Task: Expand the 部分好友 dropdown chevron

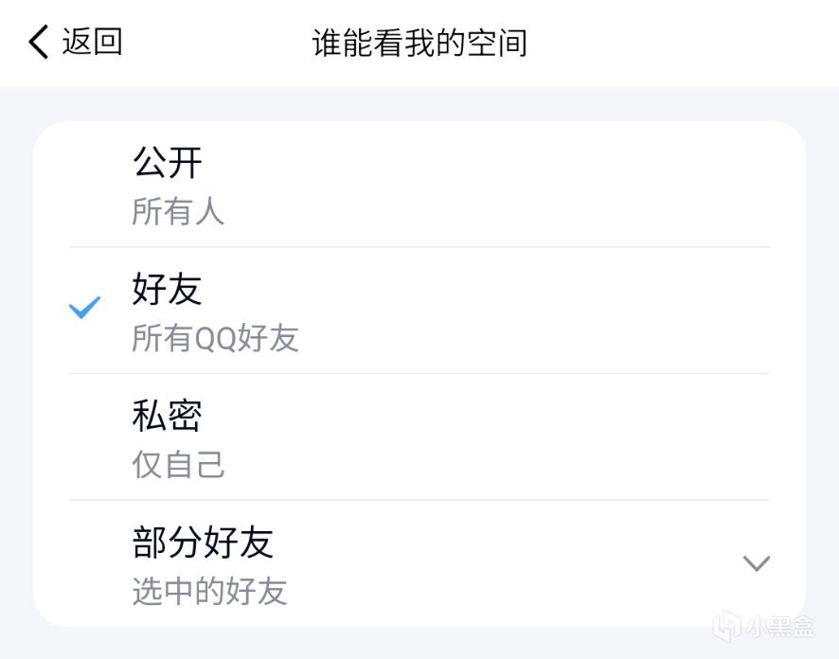Action: pyautogui.click(x=756, y=564)
